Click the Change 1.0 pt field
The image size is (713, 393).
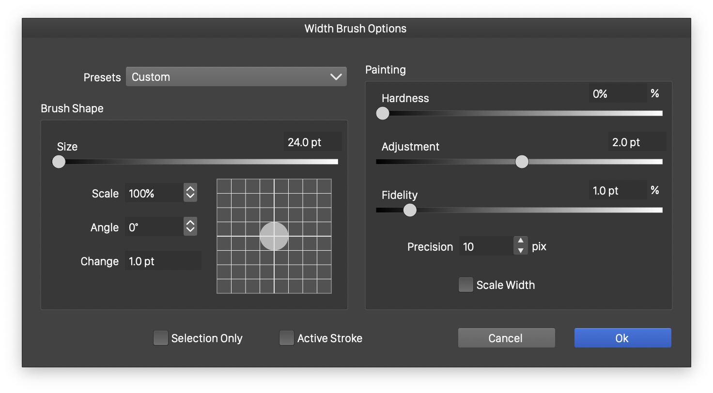(x=163, y=261)
